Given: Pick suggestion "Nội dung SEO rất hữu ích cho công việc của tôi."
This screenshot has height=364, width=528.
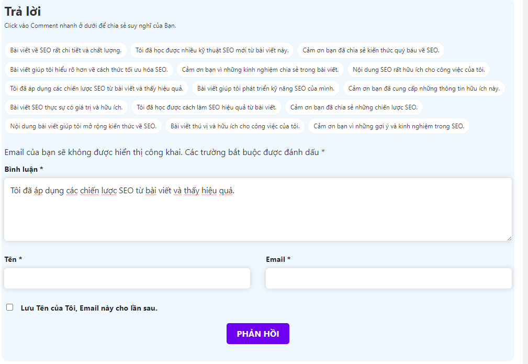Looking at the screenshot, I should (x=419, y=69).
